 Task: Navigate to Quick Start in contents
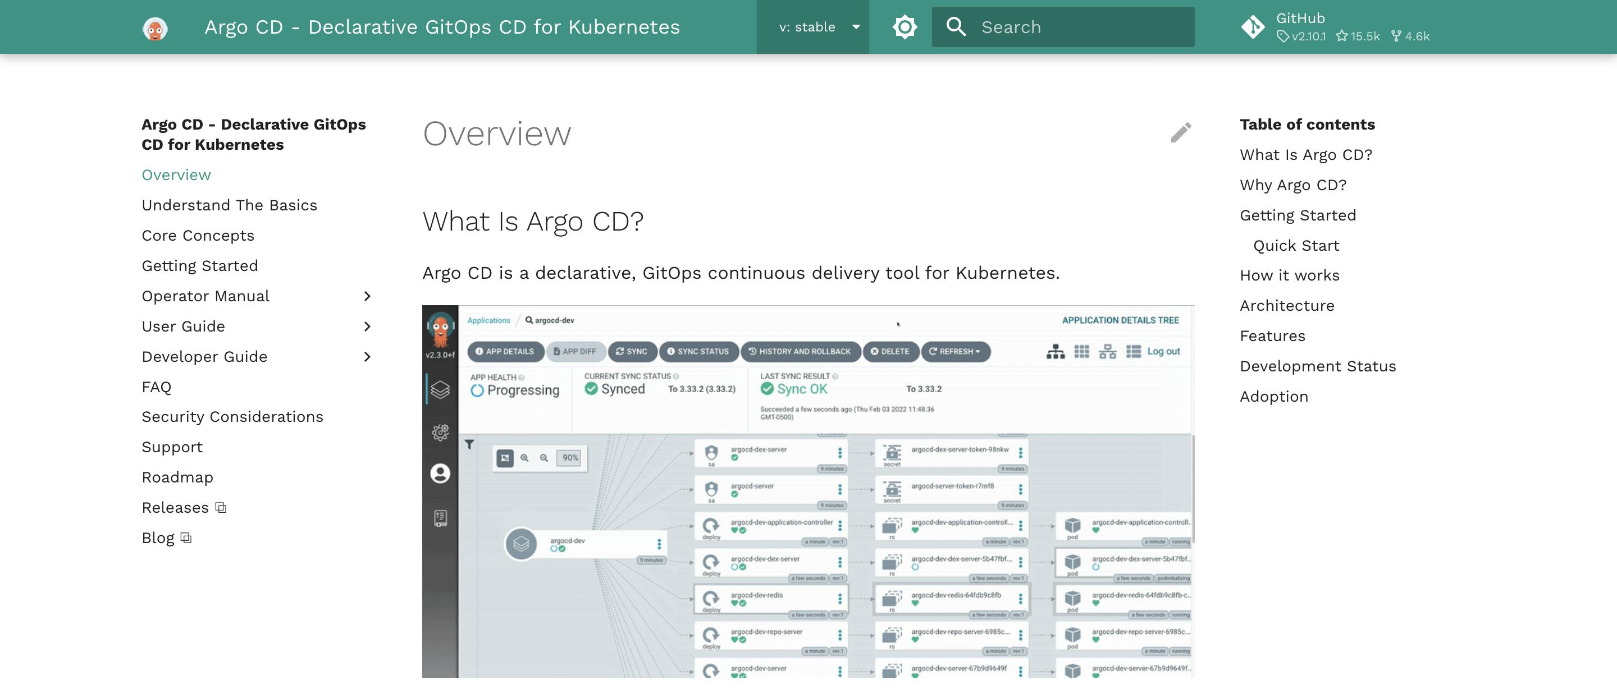point(1296,245)
